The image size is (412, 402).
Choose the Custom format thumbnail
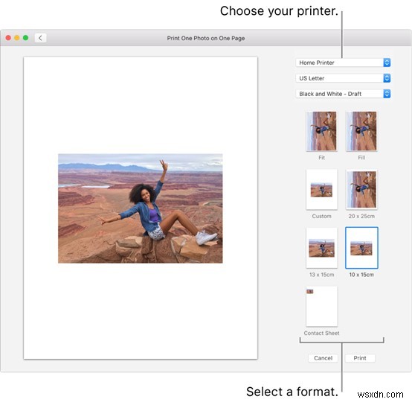click(321, 189)
